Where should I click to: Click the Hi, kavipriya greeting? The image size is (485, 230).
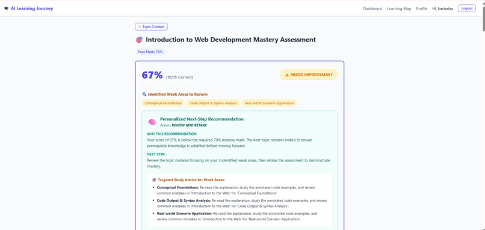coord(443,8)
